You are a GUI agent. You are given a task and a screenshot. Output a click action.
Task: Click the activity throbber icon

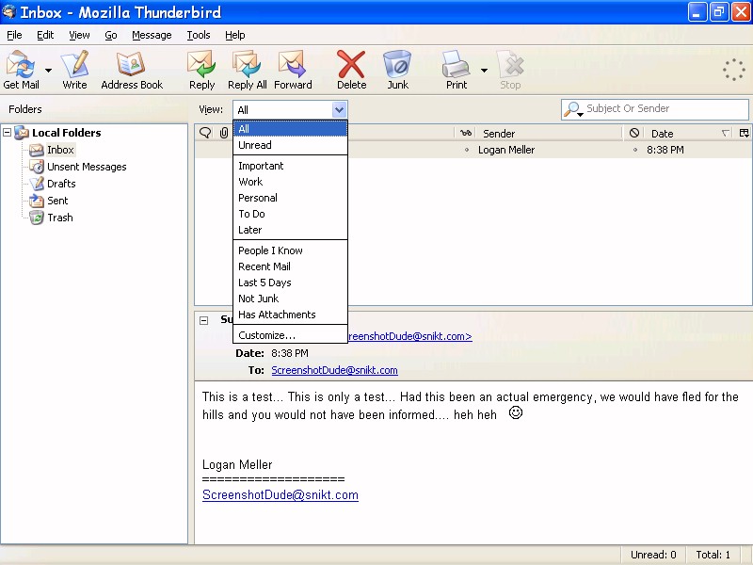pos(734,70)
